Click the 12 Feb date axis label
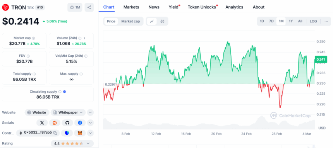The image size is (333, 148). pos(156,134)
